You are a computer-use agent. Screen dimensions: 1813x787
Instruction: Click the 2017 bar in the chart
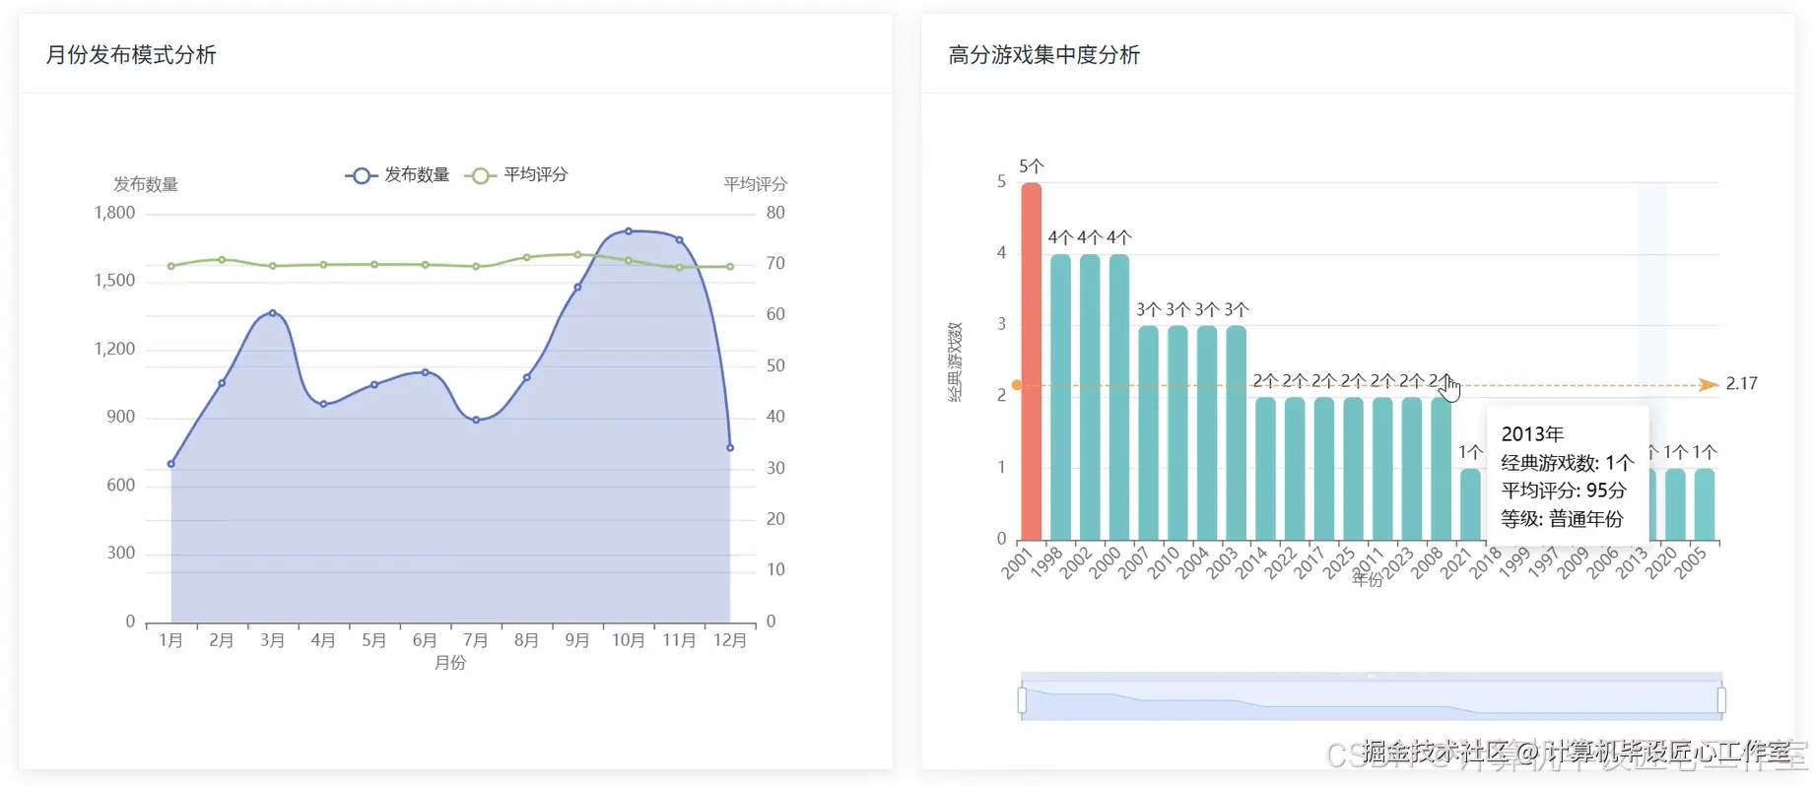1324,469
